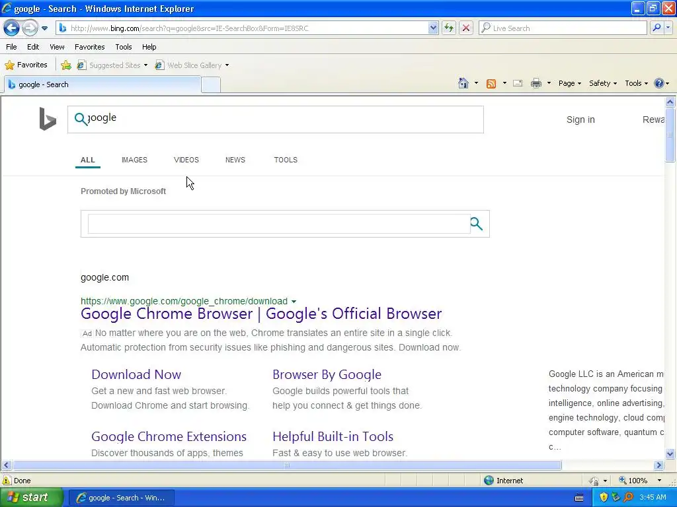Switch to IMAGES results tab
The image size is (677, 507).
(x=134, y=160)
